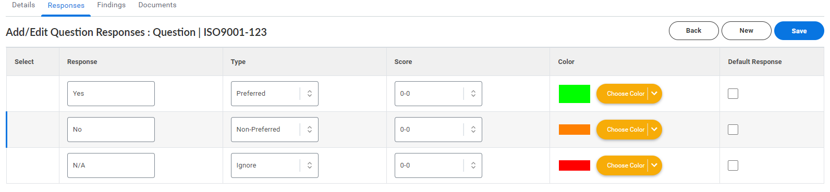Image resolution: width=830 pixels, height=192 pixels.
Task: Click up-down arrows on Ignore type selector
Action: 309,165
